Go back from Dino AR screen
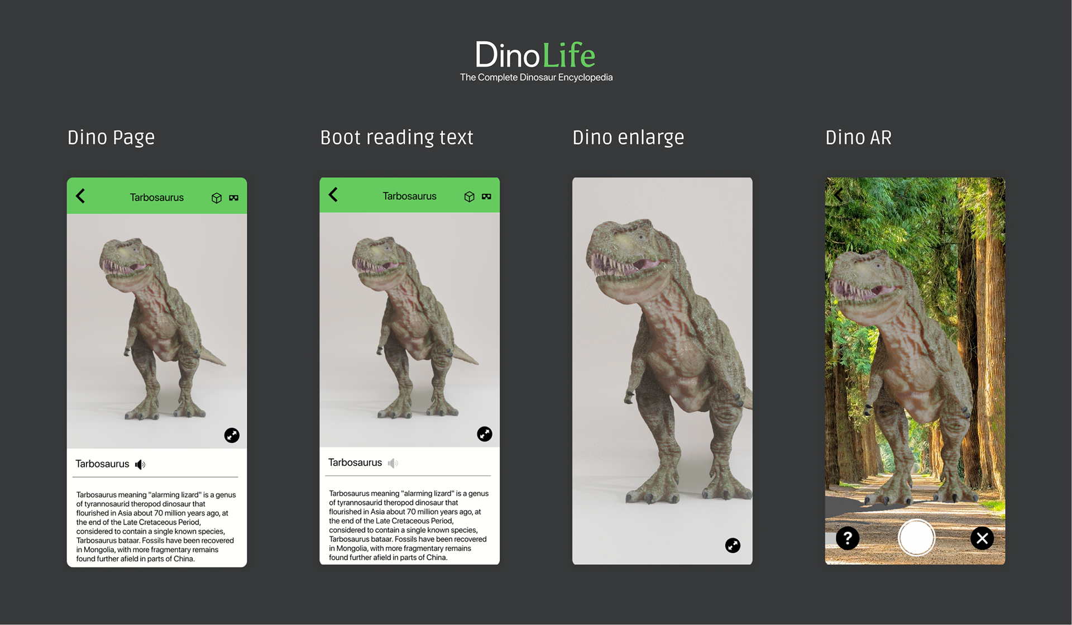The image size is (1072, 625). (839, 195)
